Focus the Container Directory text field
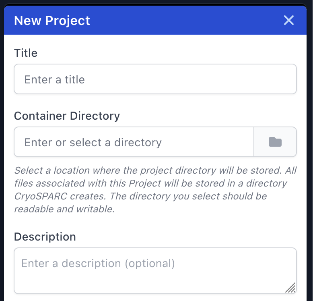 [134, 142]
